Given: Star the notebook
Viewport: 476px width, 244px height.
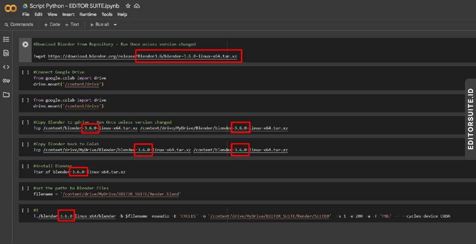Looking at the screenshot, I should 128,6.
